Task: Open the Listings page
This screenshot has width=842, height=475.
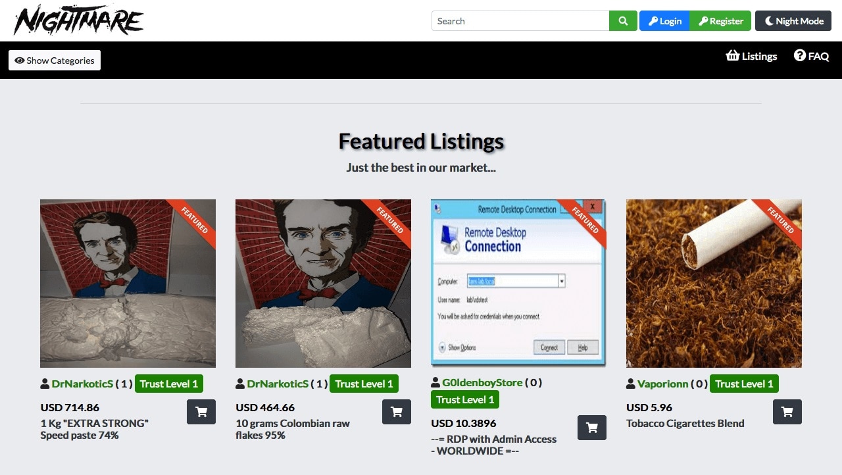Action: pyautogui.click(x=758, y=56)
